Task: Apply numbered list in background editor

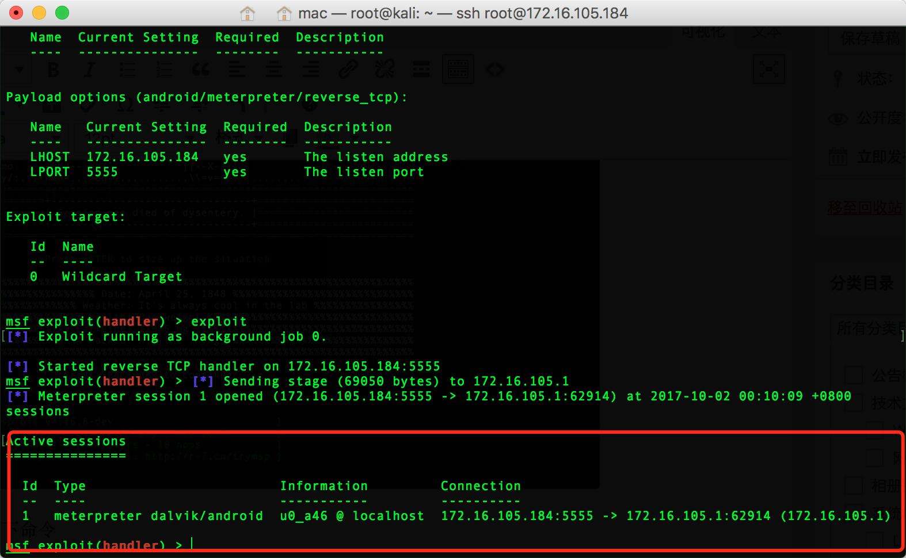Action: click(x=164, y=70)
